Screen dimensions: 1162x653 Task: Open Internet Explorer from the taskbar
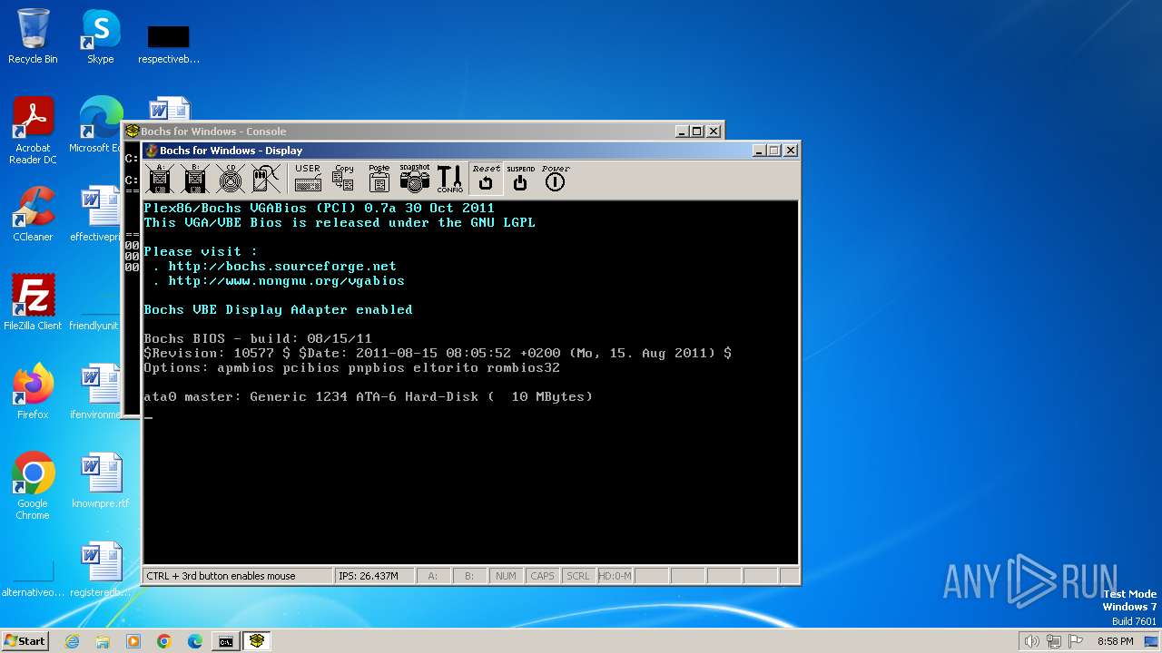click(x=72, y=641)
